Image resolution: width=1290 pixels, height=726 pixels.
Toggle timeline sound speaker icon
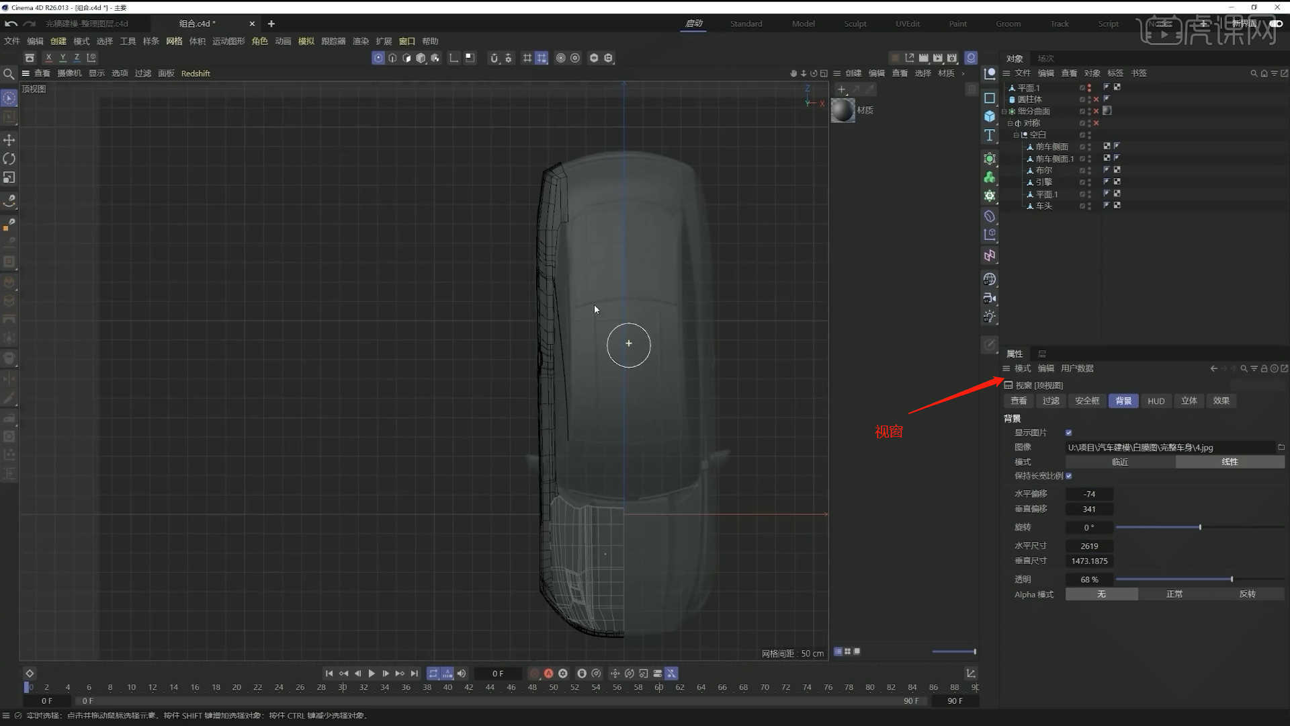pyautogui.click(x=462, y=674)
